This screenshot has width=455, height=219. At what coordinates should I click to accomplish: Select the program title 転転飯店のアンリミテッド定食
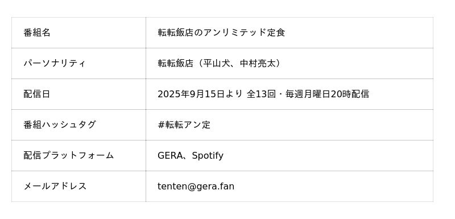click(x=221, y=32)
